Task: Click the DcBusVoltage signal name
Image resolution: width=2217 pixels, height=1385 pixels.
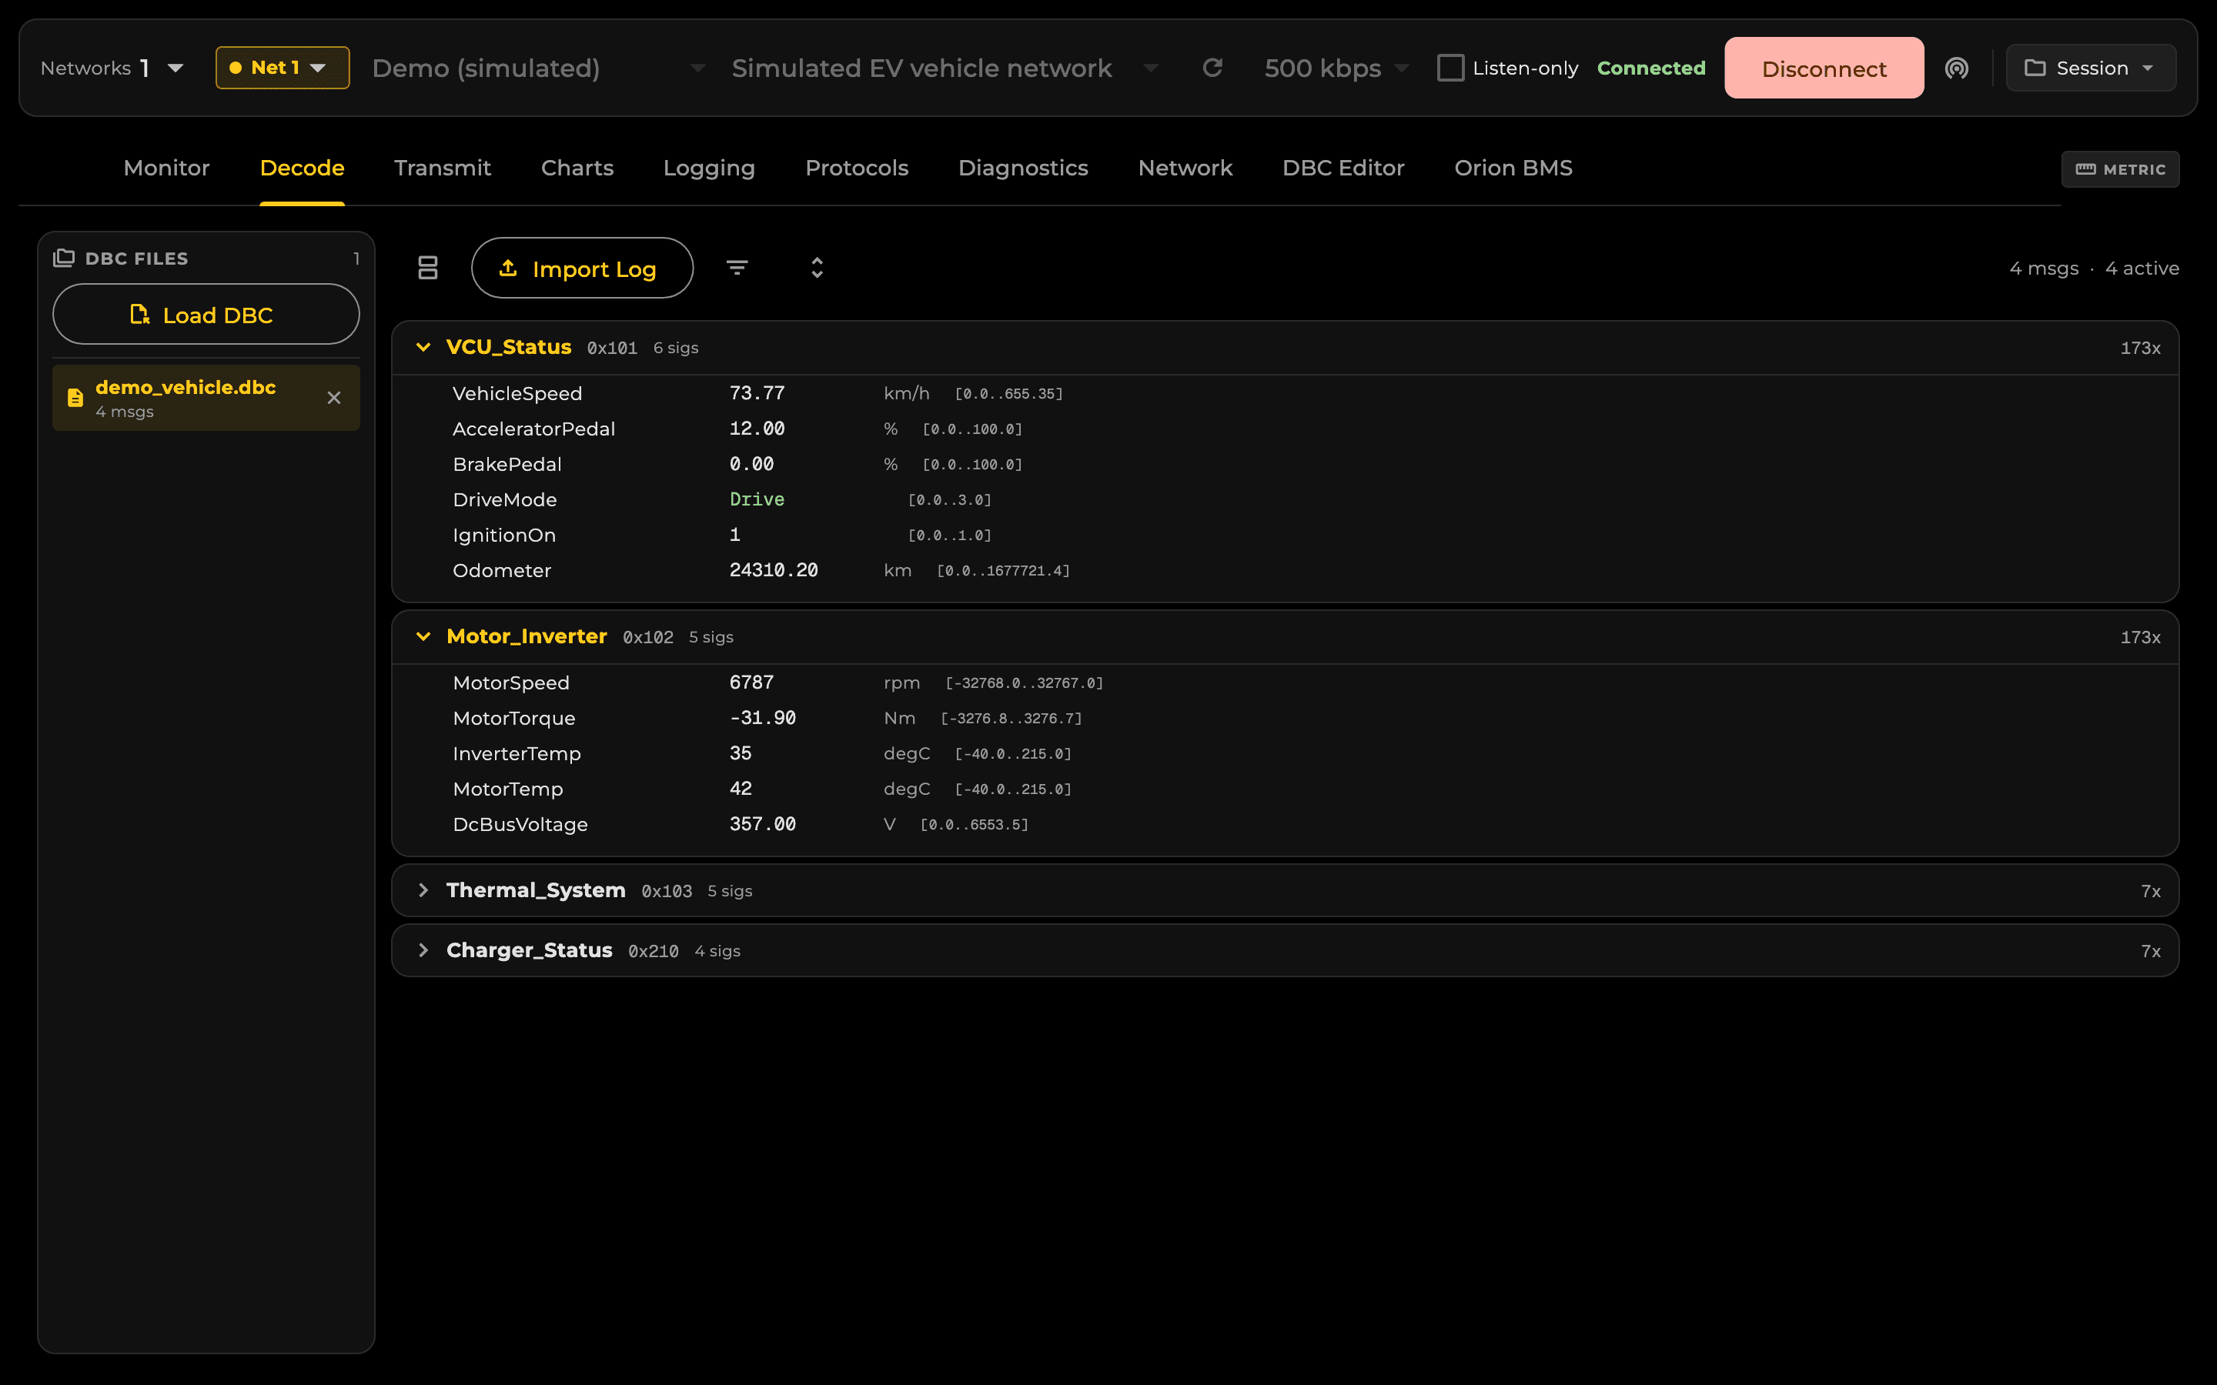Action: click(x=520, y=824)
